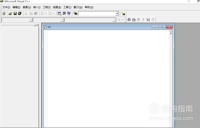Open the first WizardBar class combo box
200x128 pixels.
[17, 20]
